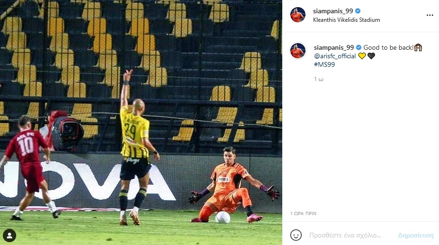The width and height of the screenshot is (439, 245).
Task: Open Kleanthis Vikelidis Stadium location link
Action: (x=346, y=20)
